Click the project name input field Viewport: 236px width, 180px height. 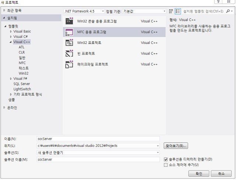pos(98,139)
